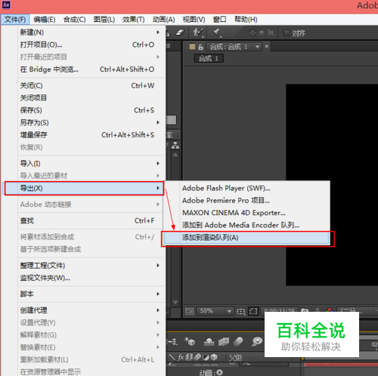Open the 帮助(H) menu
378x376 pixels.
click(x=246, y=20)
